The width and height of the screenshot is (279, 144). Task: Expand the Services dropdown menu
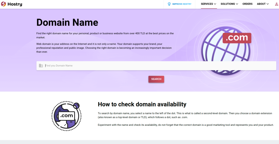point(208,4)
